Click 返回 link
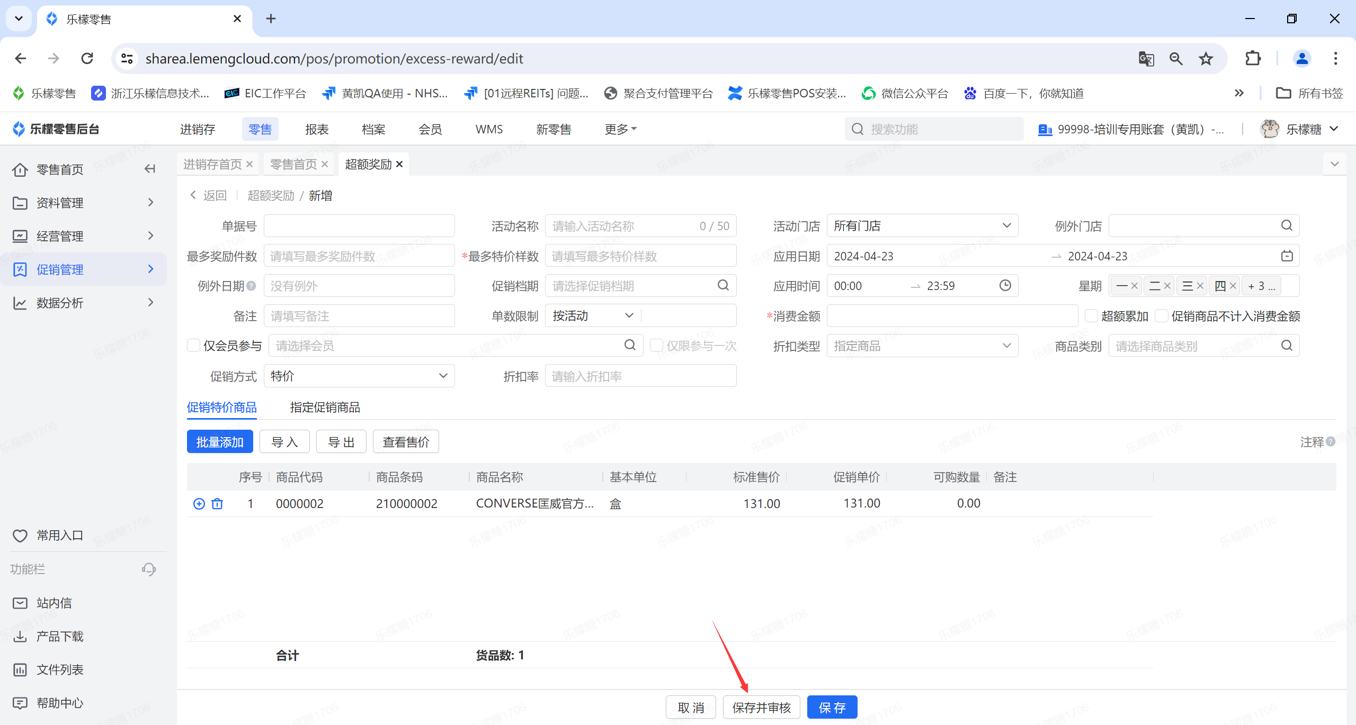 tap(208, 196)
